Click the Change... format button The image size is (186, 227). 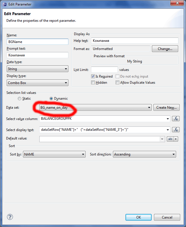165,49
